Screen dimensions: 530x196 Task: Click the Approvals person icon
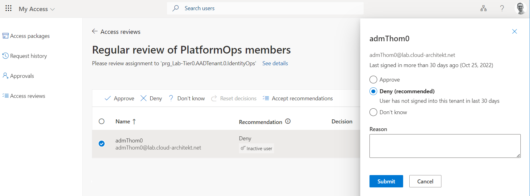(5, 76)
